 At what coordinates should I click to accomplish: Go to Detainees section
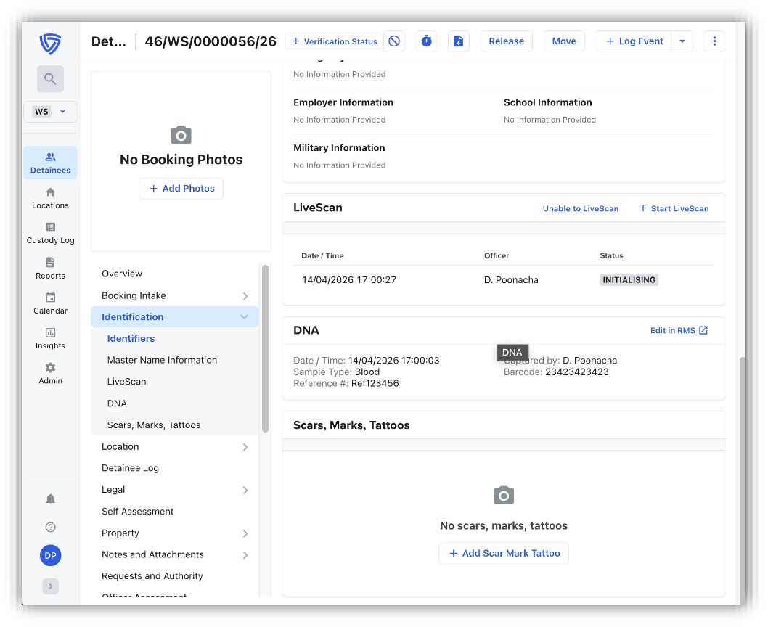50,163
